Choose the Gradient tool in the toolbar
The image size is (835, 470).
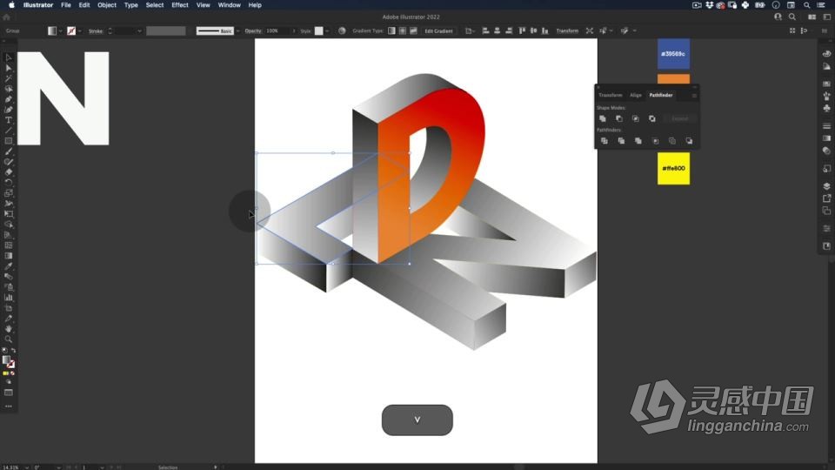(x=9, y=256)
